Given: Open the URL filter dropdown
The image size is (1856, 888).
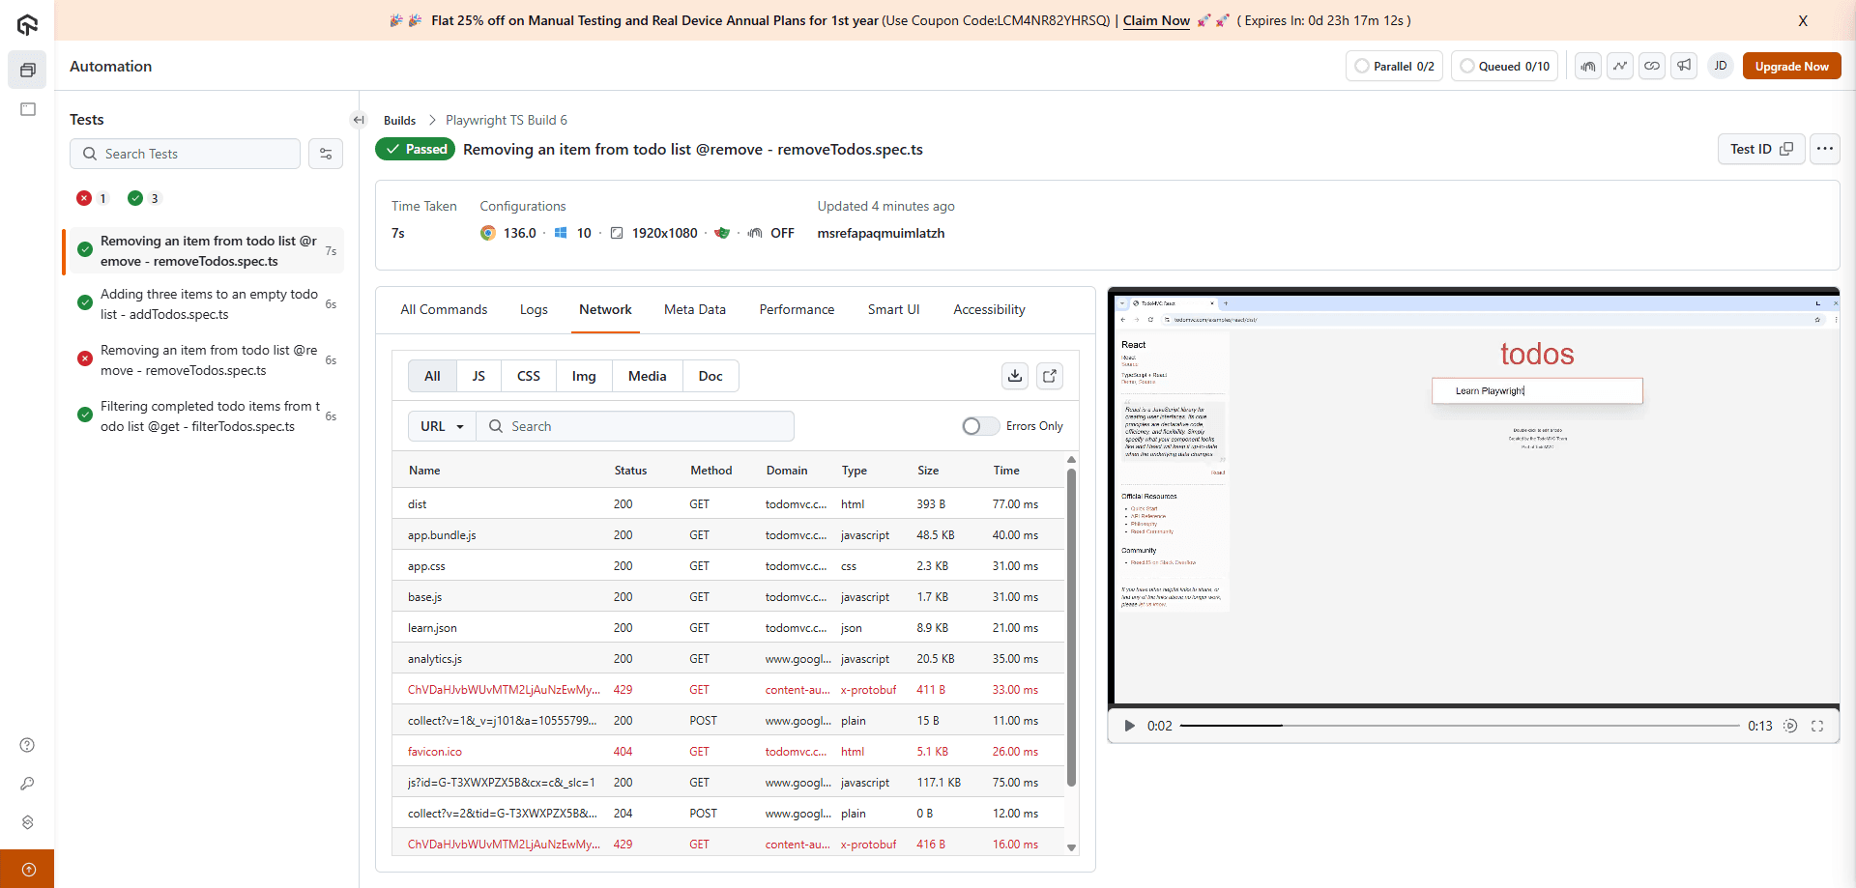Looking at the screenshot, I should (x=443, y=426).
